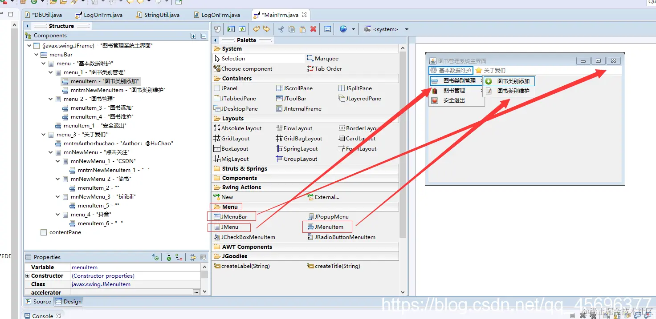
Task: Click the Redo arrow in designer toolbar
Action: pyautogui.click(x=266, y=29)
